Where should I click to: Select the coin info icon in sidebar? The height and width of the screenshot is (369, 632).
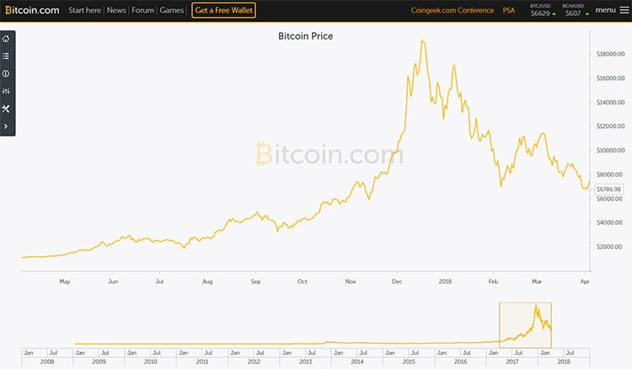coord(6,74)
